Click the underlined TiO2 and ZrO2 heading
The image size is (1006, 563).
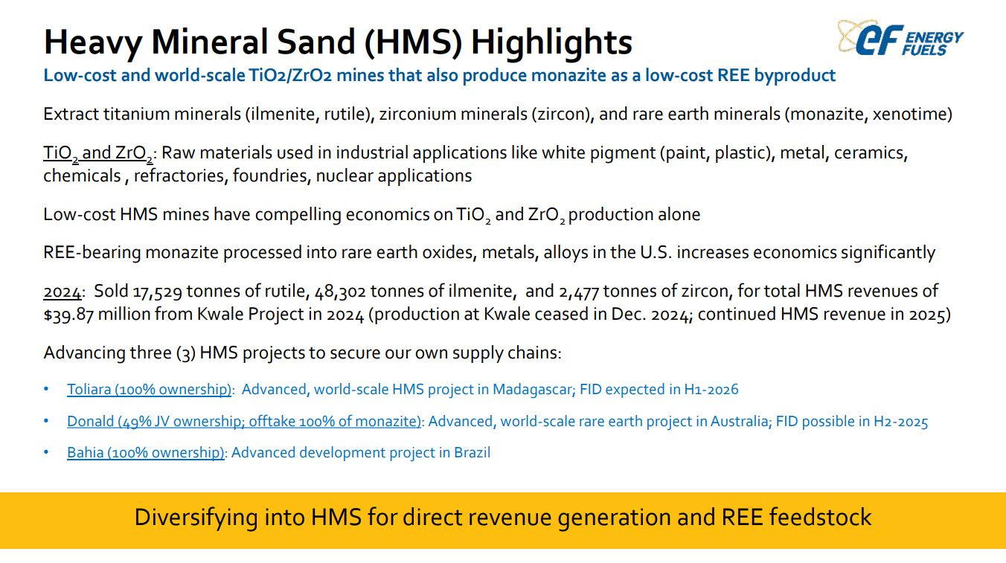click(98, 154)
